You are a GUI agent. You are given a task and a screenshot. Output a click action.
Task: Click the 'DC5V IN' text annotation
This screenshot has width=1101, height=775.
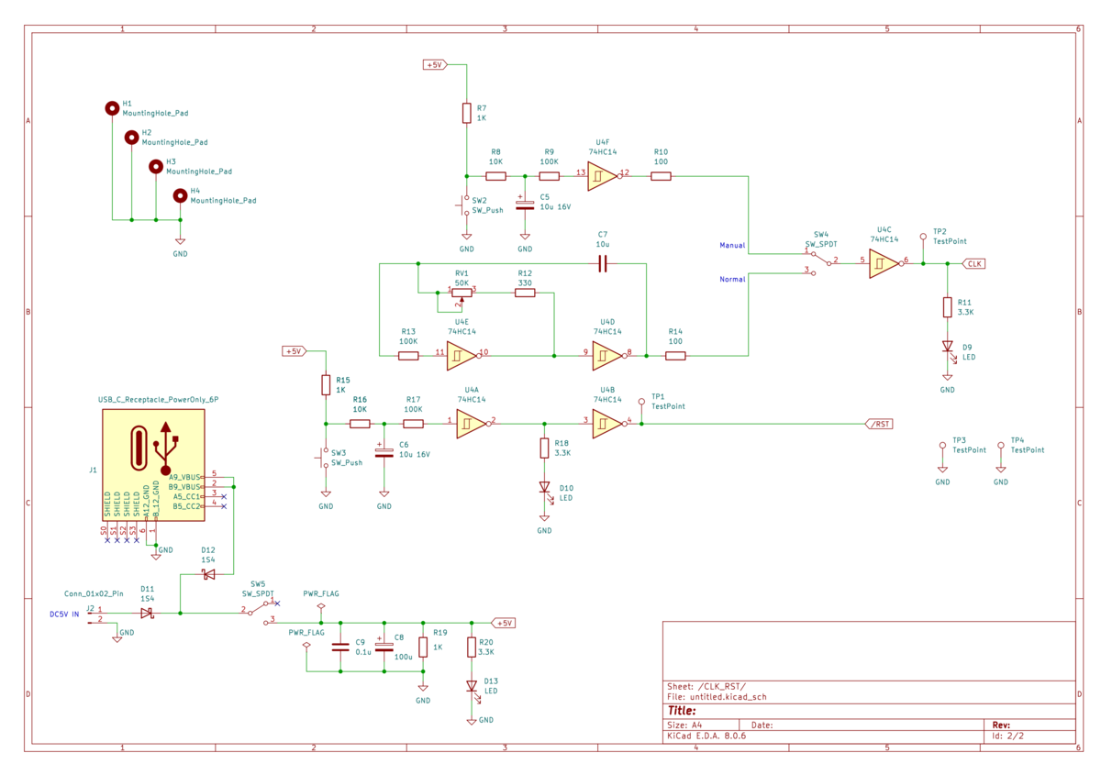[x=64, y=614]
